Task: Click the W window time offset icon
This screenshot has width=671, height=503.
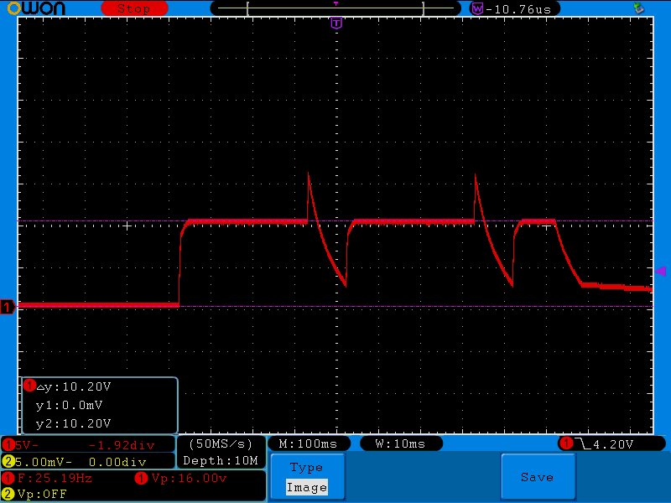Action: (476, 8)
